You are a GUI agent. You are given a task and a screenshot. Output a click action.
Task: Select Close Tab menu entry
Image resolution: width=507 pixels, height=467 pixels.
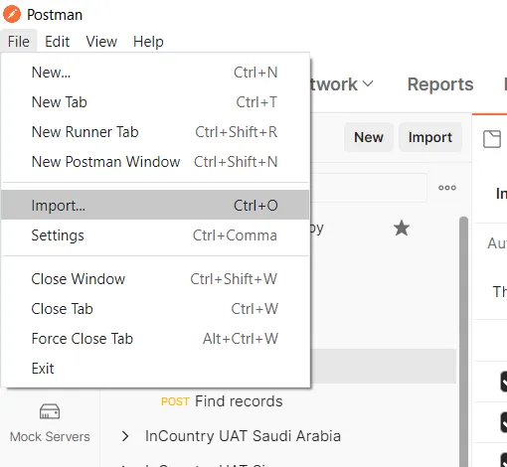[155, 309]
